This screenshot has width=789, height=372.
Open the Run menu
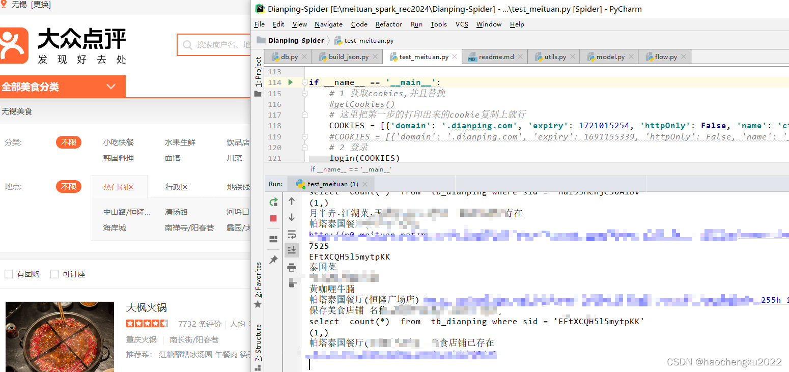pyautogui.click(x=416, y=24)
